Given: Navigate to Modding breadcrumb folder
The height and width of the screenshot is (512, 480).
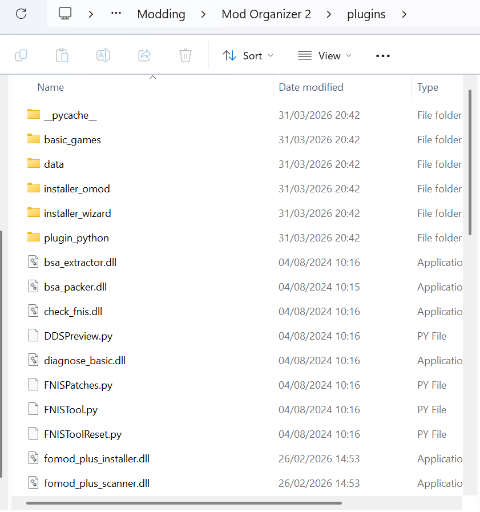Looking at the screenshot, I should [161, 14].
